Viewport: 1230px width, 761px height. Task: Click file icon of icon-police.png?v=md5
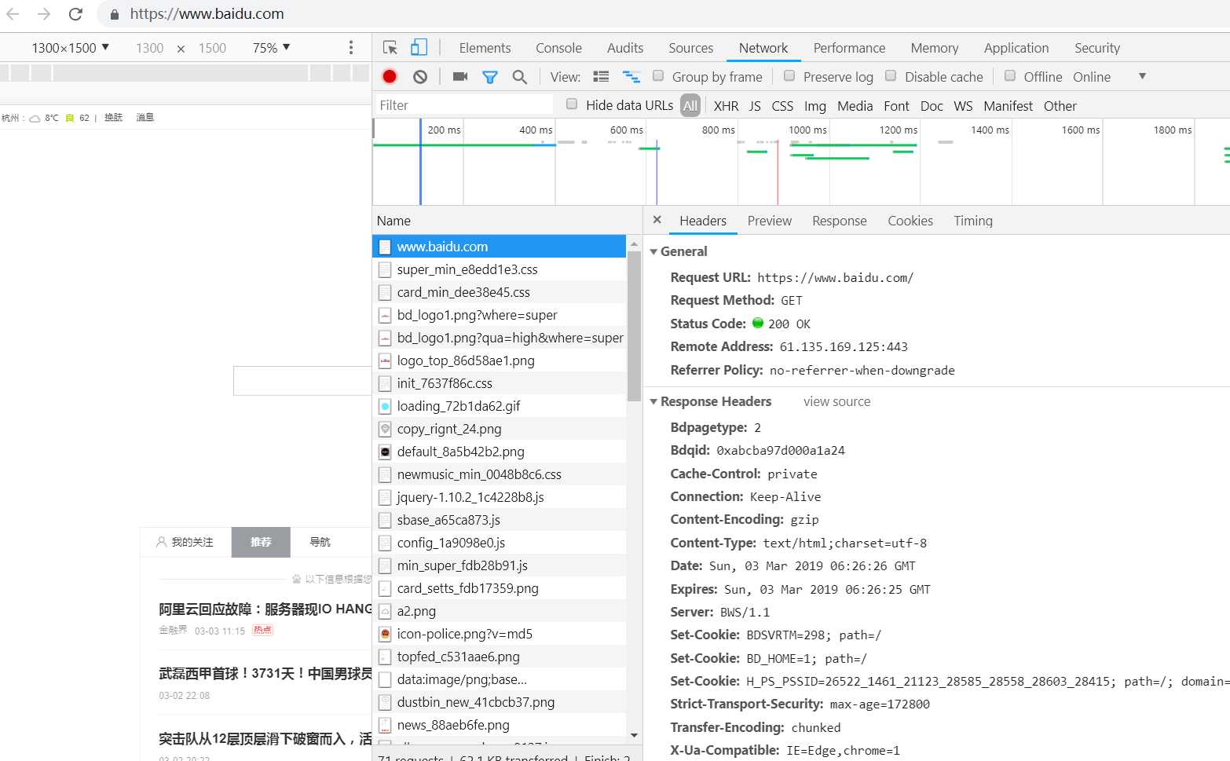(x=385, y=634)
